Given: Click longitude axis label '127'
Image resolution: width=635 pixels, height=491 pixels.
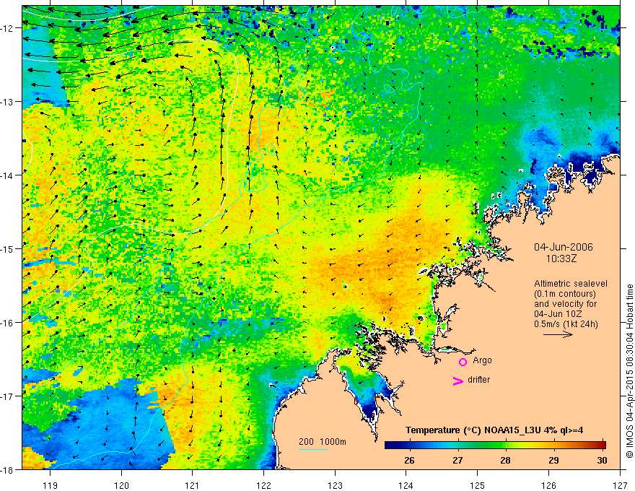Looking at the screenshot, I should (620, 485).
